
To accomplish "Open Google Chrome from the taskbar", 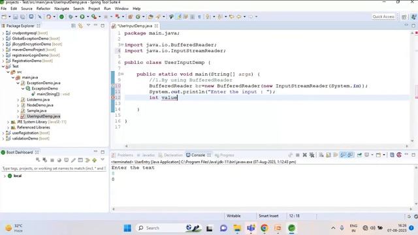I will click(x=264, y=228).
